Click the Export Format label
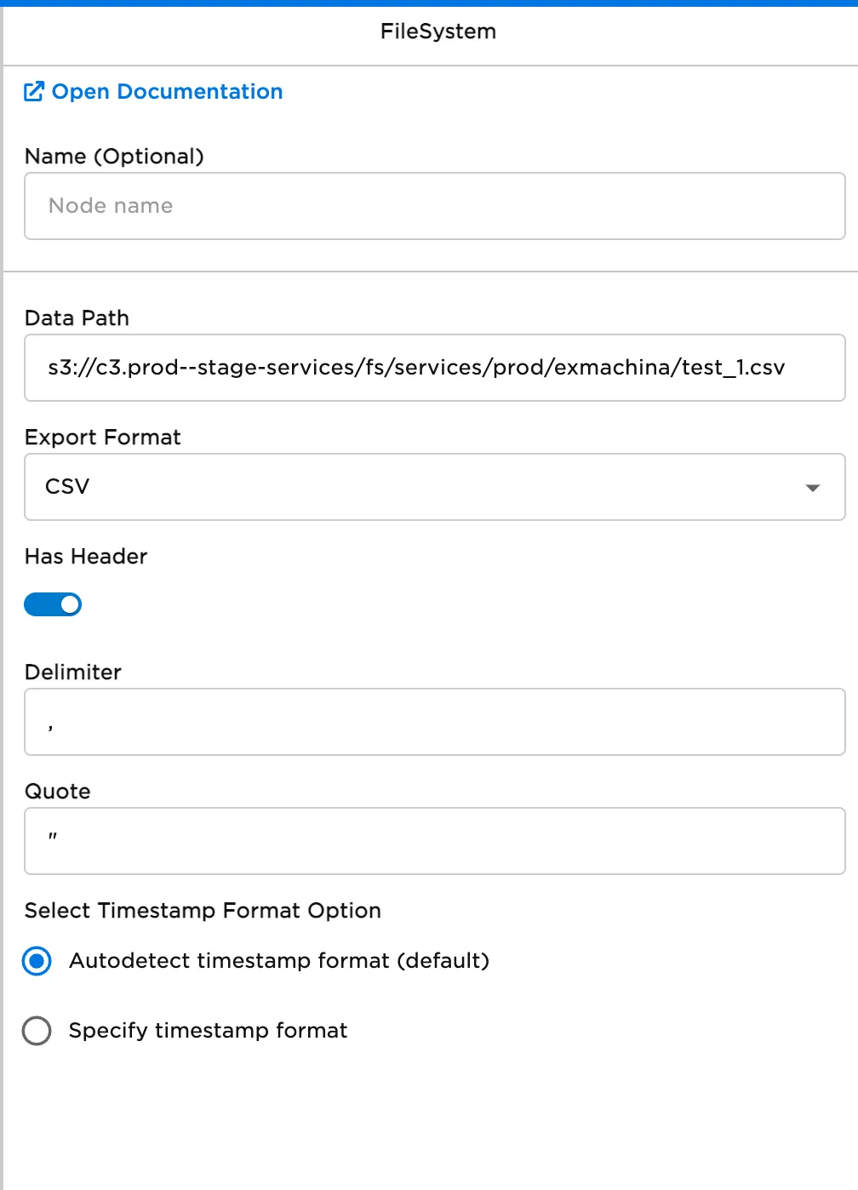Image resolution: width=858 pixels, height=1190 pixels. (103, 438)
